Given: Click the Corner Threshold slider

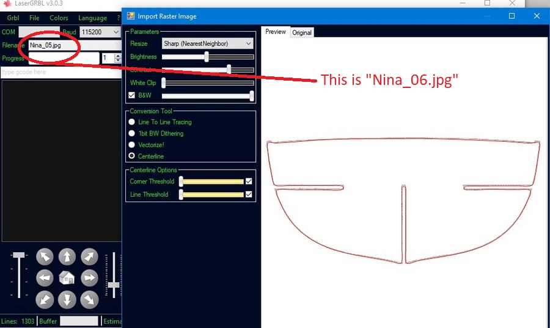Looking at the screenshot, I should (211, 181).
